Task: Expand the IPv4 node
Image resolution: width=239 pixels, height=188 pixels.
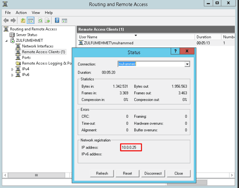Action: (12, 69)
